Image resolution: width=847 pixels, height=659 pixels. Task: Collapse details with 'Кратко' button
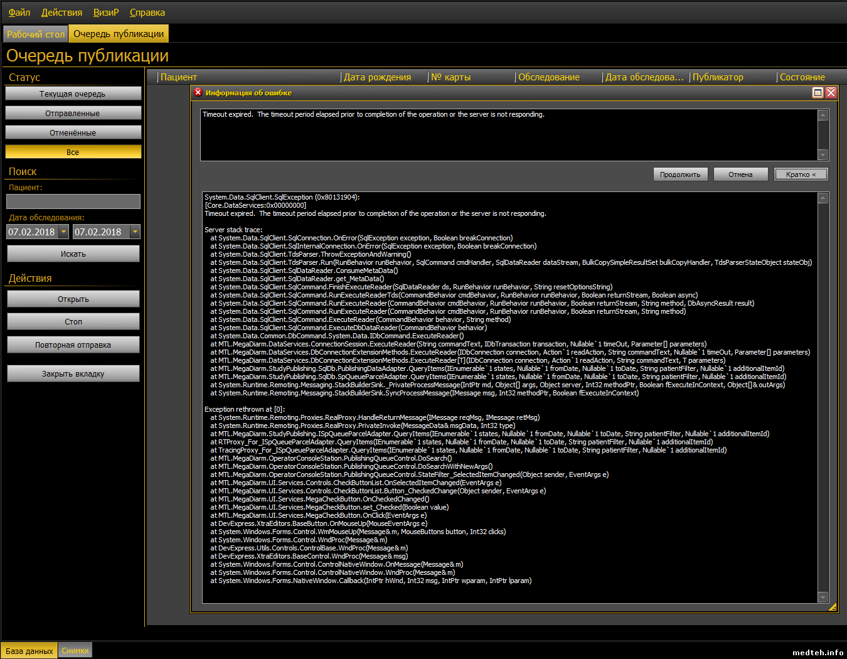point(801,174)
